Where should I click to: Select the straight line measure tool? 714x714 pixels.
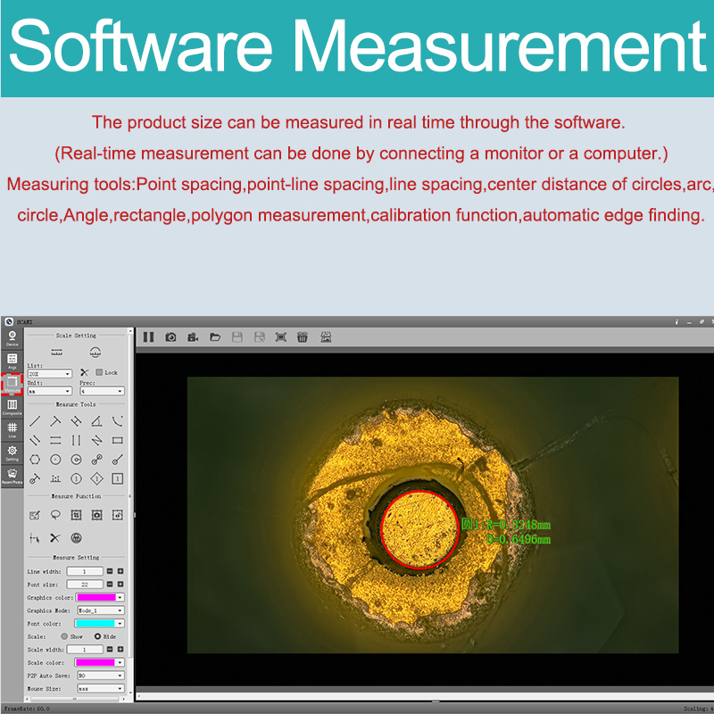35,420
